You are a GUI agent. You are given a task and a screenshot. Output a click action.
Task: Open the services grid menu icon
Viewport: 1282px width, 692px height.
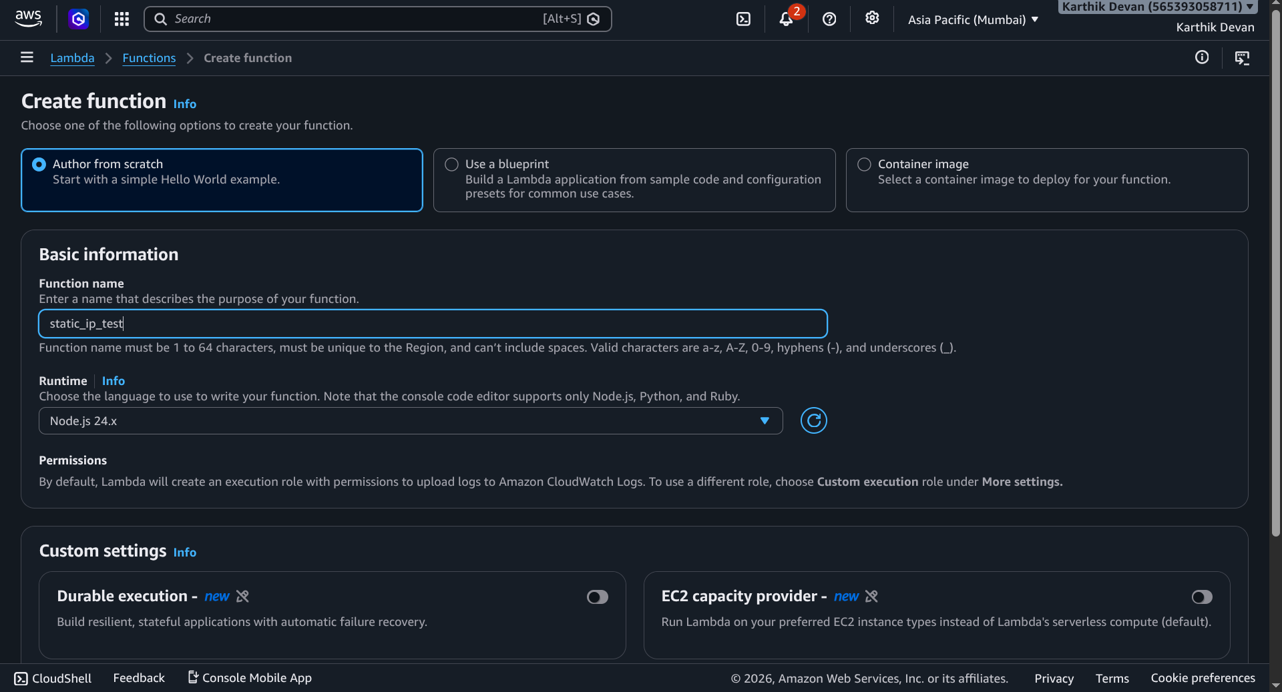122,19
